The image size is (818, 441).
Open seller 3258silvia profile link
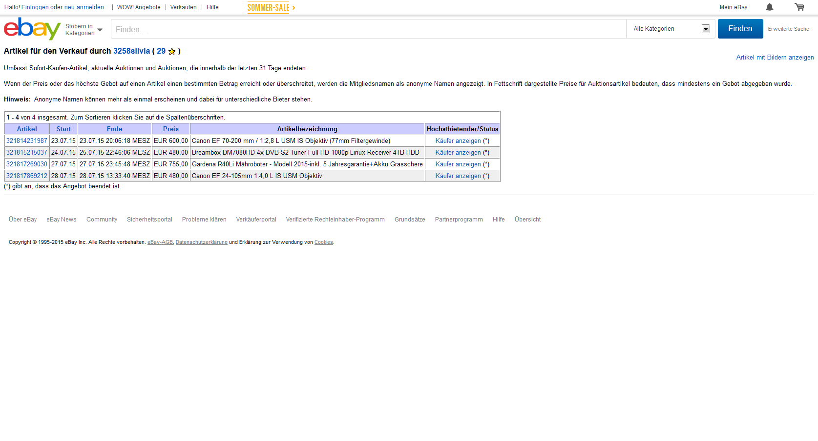pos(131,51)
